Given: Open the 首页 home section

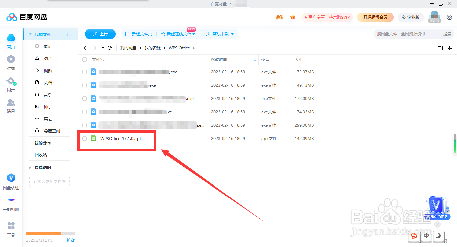Looking at the screenshot, I should 11,41.
